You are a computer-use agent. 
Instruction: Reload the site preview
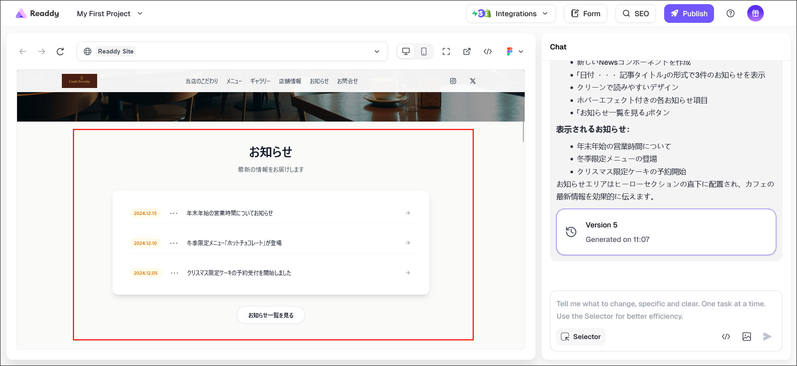(60, 51)
